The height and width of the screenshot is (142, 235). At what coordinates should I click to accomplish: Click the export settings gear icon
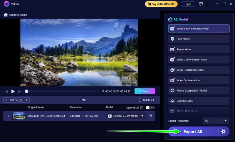coord(223,131)
